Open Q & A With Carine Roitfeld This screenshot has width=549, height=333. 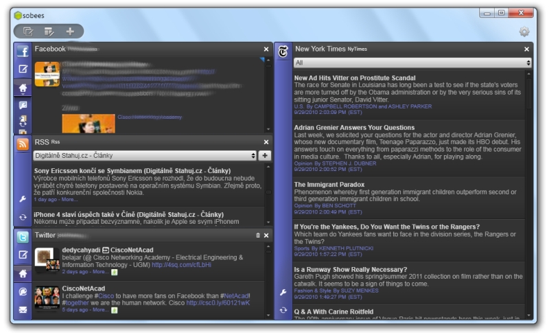(x=334, y=312)
